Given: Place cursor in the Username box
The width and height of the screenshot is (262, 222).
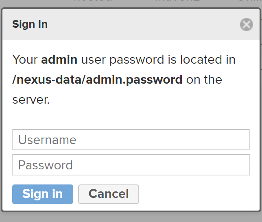Looking at the screenshot, I should (131, 140).
